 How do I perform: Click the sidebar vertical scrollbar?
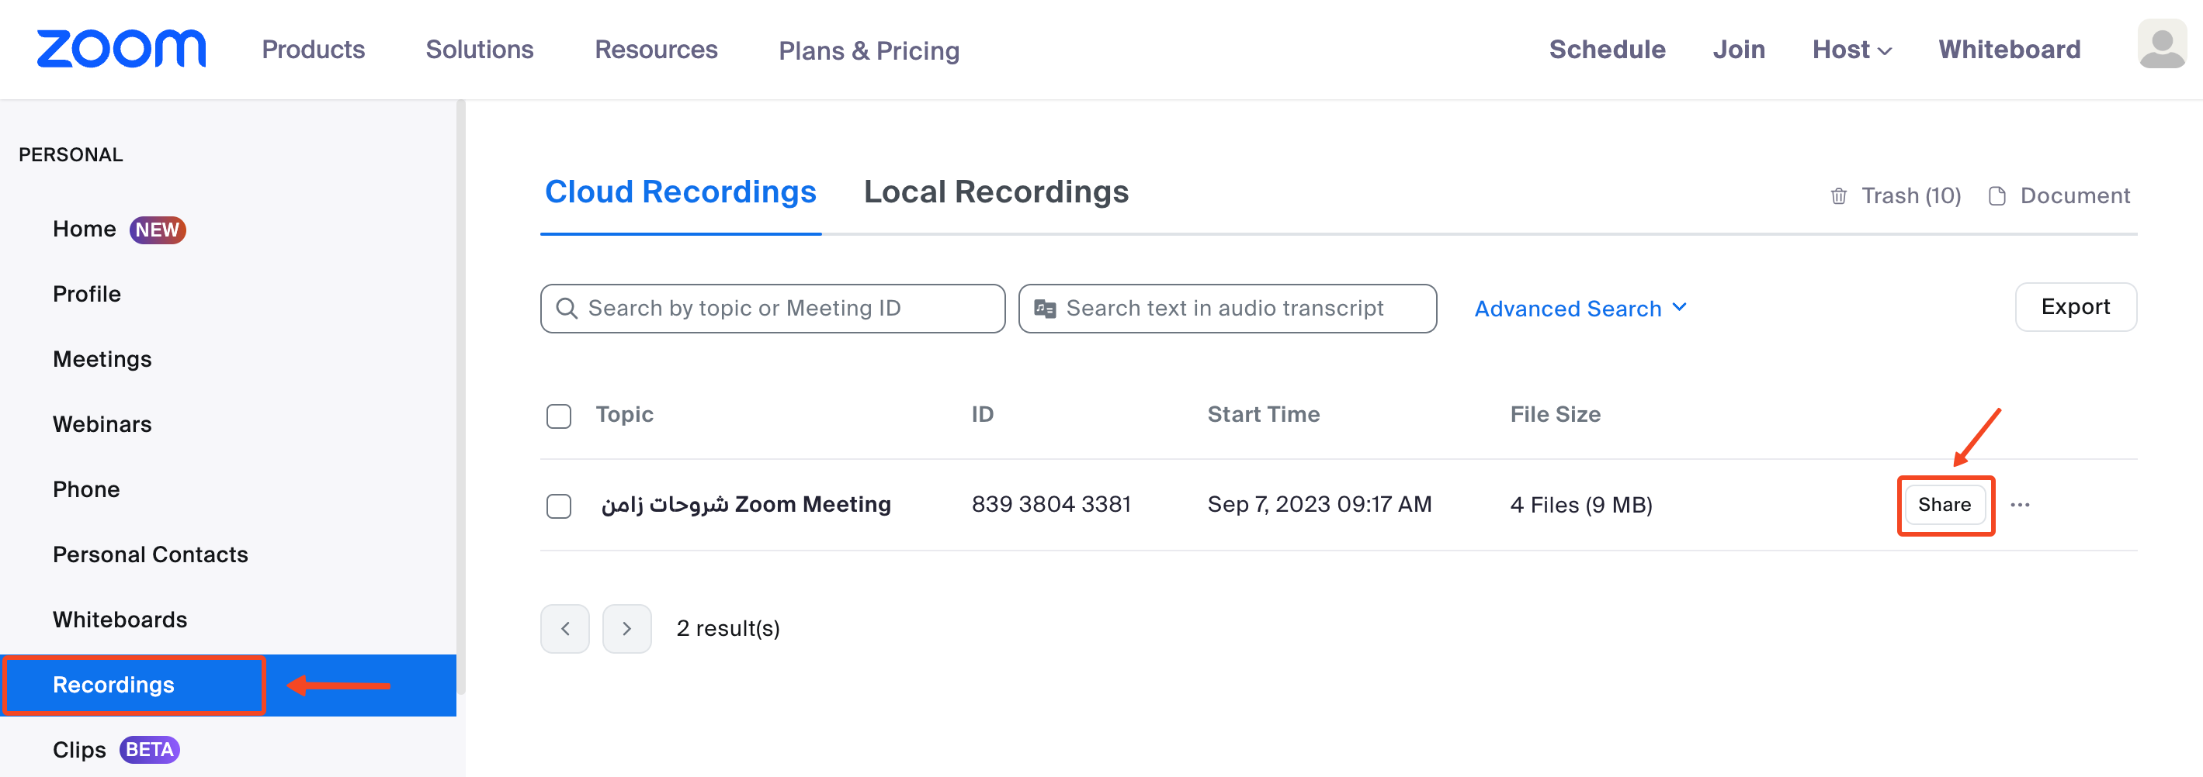(460, 398)
